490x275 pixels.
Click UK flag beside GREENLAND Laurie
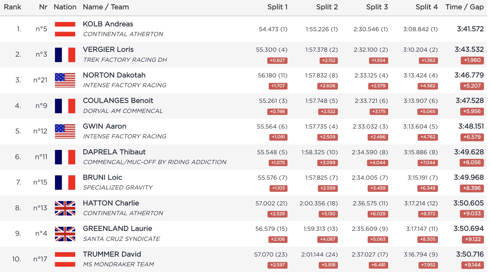65,234
